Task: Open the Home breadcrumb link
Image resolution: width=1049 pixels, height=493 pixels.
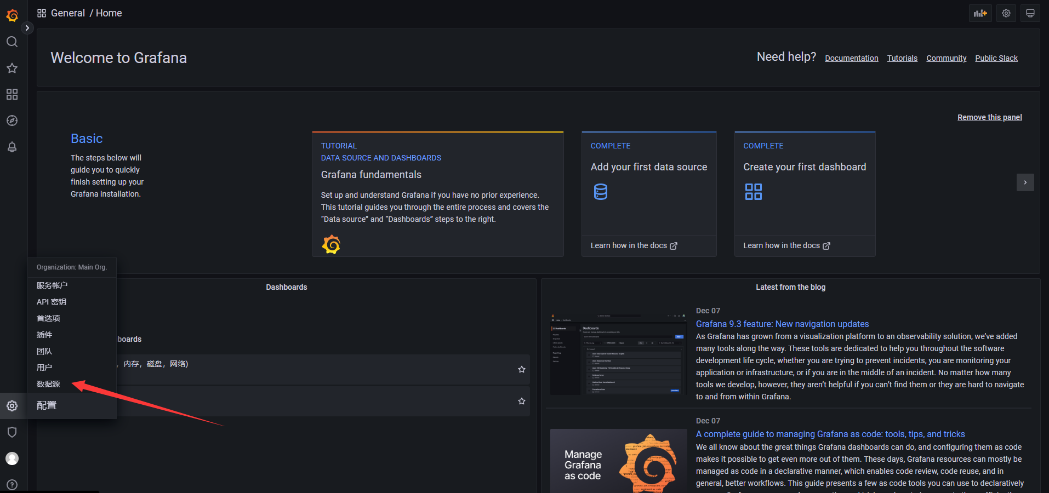Action: click(109, 13)
